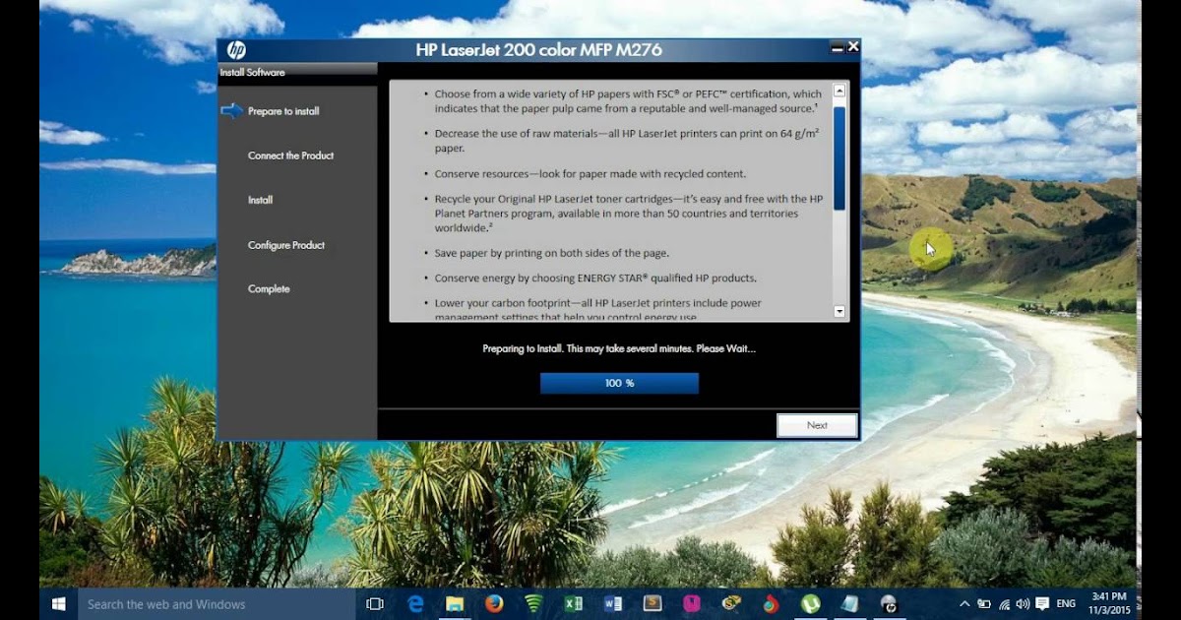Open the red swirl app on taskbar

point(771,603)
